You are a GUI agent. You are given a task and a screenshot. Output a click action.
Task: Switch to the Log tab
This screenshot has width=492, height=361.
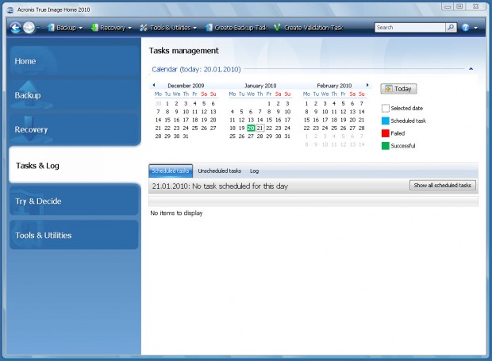coord(254,171)
